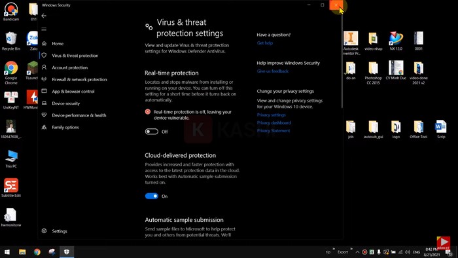Click the laptop icon for Device security
Image resolution: width=458 pixels, height=258 pixels.
pos(44,103)
